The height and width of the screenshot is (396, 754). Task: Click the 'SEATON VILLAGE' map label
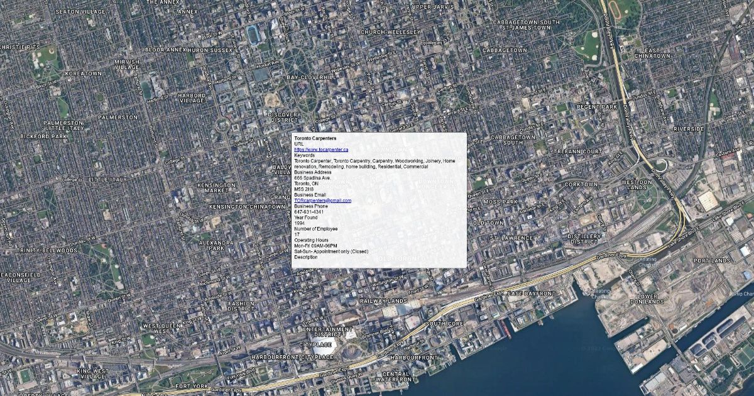coord(80,11)
